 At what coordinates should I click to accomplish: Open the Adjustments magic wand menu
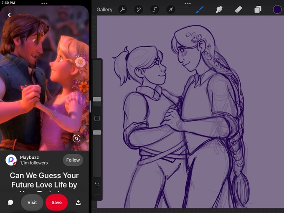139,10
